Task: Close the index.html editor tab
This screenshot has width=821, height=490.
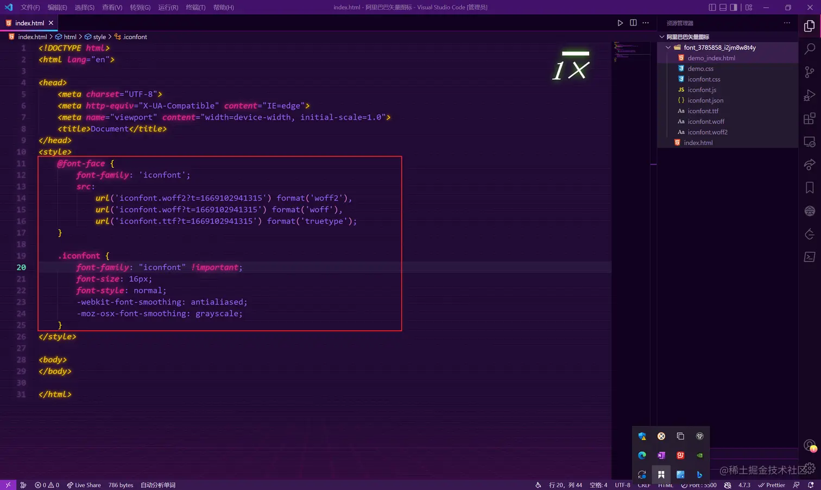Action: click(x=51, y=23)
